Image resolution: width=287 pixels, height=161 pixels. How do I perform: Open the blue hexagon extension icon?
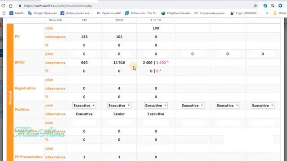pos(280,6)
